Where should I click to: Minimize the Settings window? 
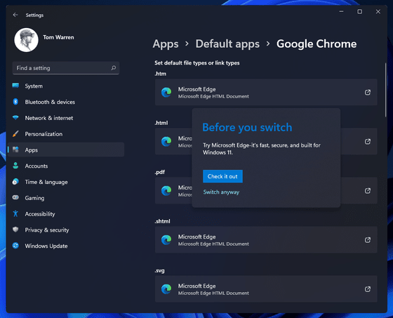341,11
